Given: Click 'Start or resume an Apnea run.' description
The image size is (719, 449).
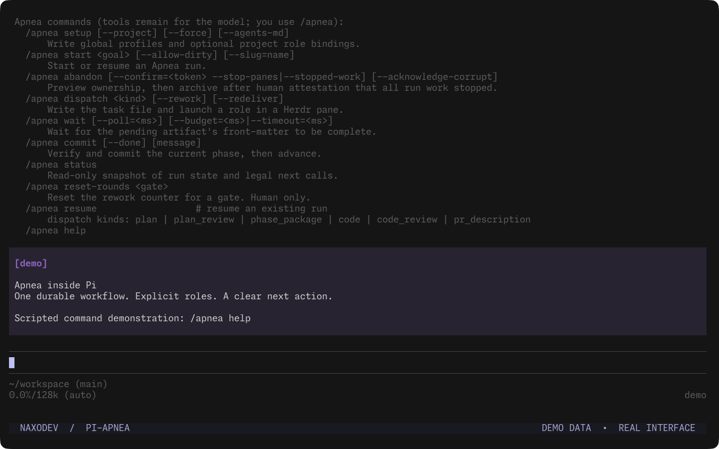Looking at the screenshot, I should click(x=127, y=66).
